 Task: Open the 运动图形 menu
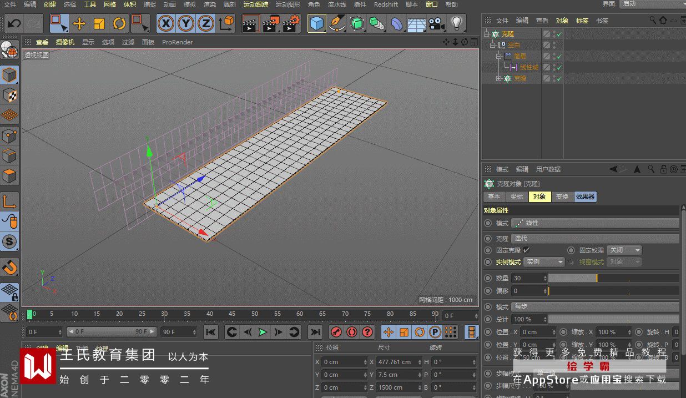[287, 4]
